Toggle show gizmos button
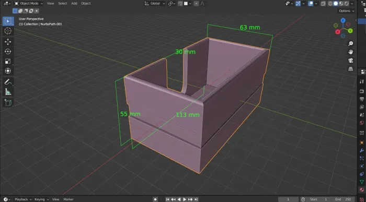The image size is (366, 202). point(298,4)
